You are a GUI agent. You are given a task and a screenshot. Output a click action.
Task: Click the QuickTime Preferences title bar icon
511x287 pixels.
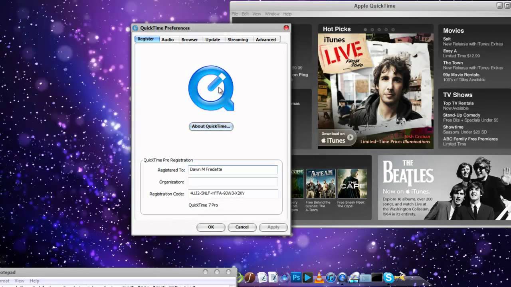135,28
